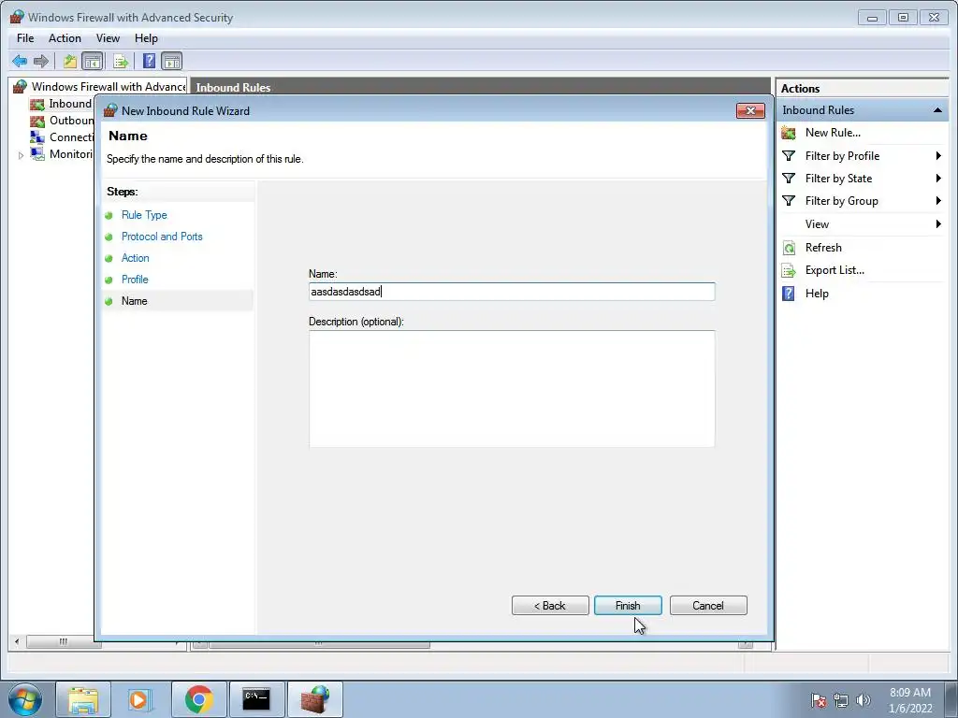Screen dimensions: 958x718
Task: Toggle the Show/Hide Action Pane toolbar icon
Action: (x=172, y=61)
